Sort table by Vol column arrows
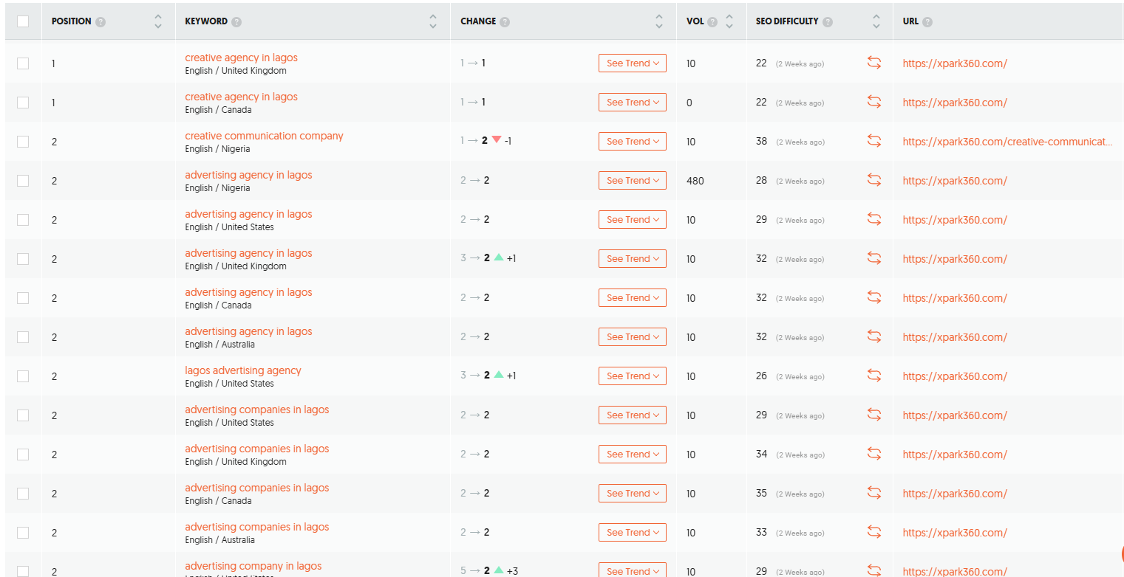Screen dimensions: 1124x577 coord(729,21)
